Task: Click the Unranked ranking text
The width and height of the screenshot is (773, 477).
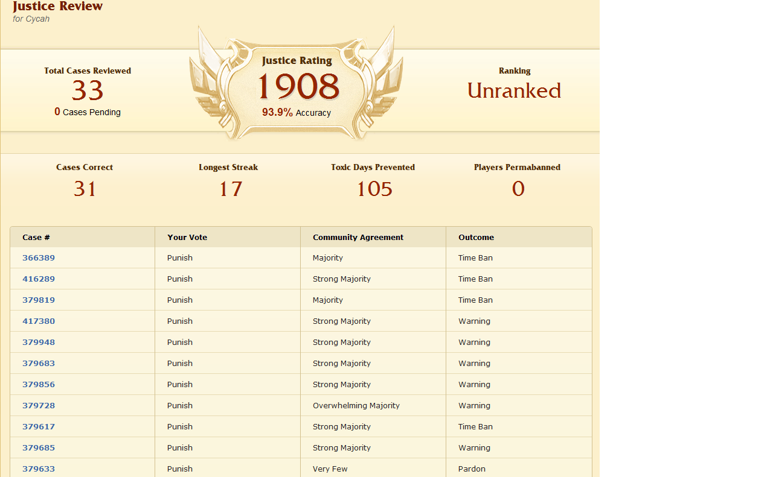Action: (514, 90)
